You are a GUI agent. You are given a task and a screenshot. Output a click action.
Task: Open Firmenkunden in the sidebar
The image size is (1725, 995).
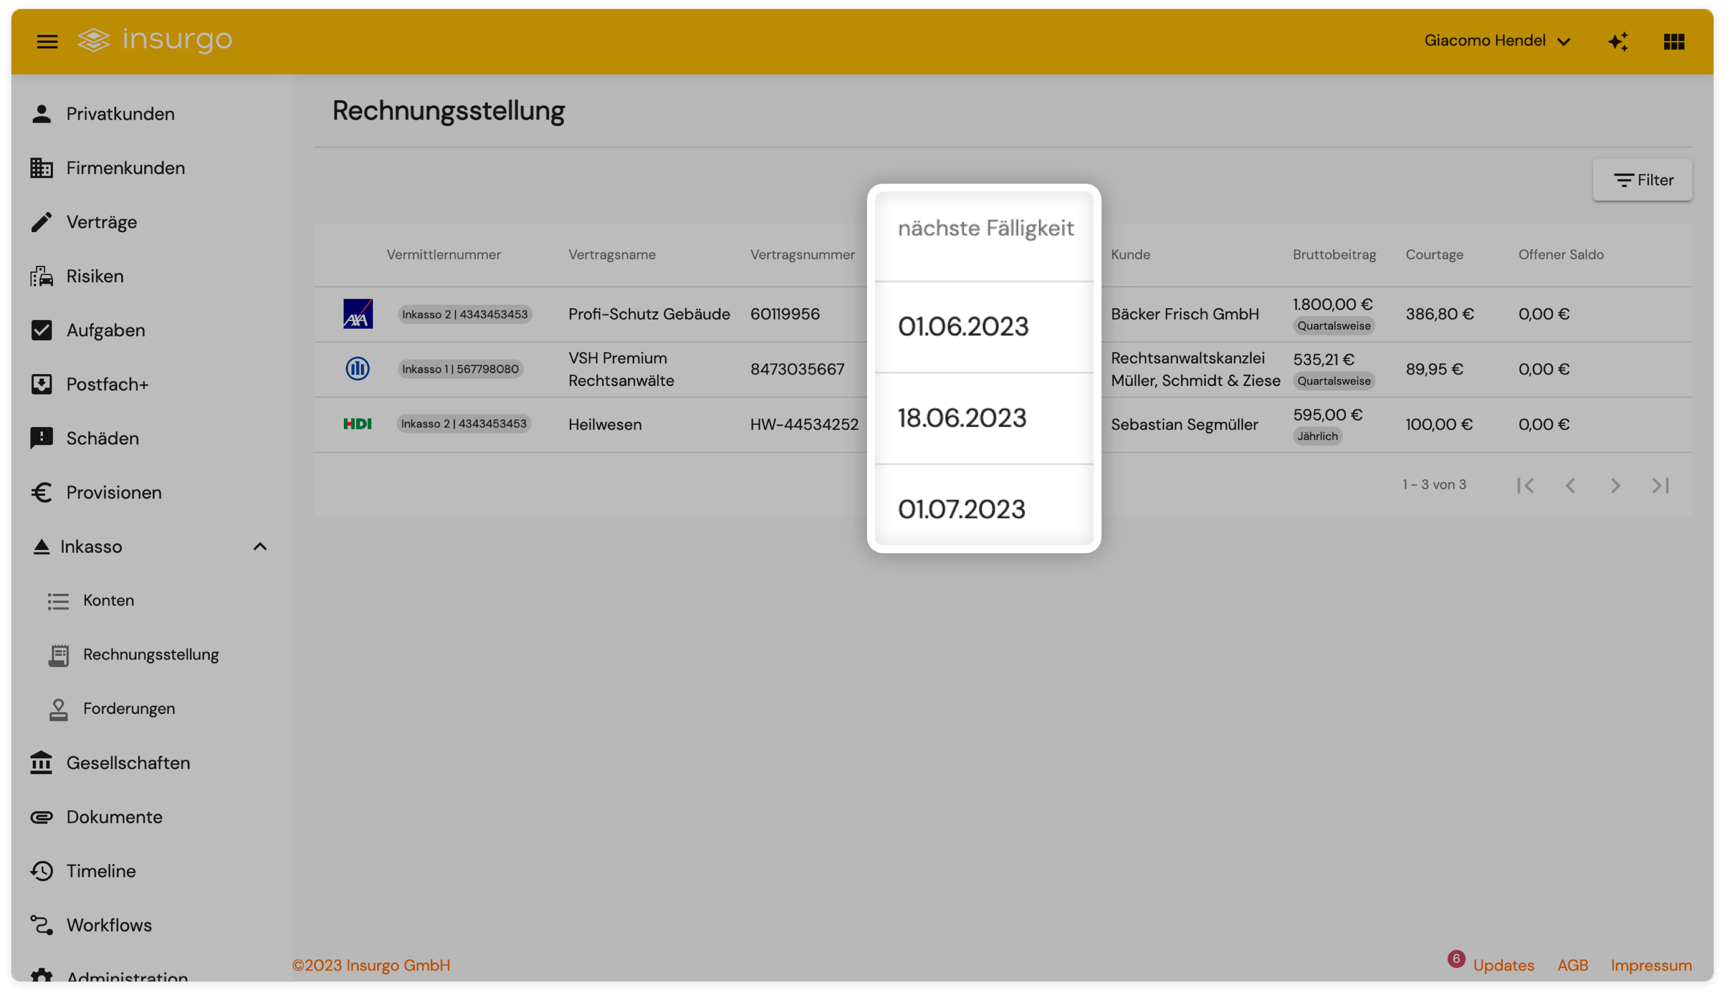(x=126, y=167)
